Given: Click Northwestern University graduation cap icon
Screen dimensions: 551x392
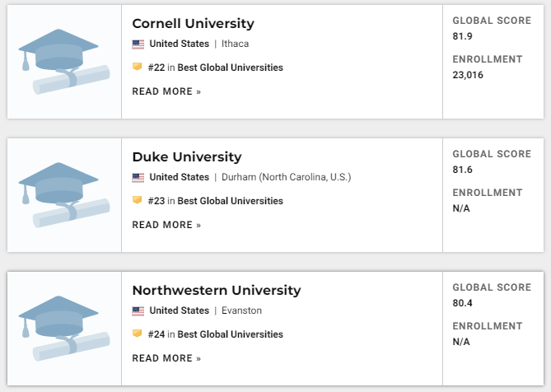Looking at the screenshot, I should point(64,329).
